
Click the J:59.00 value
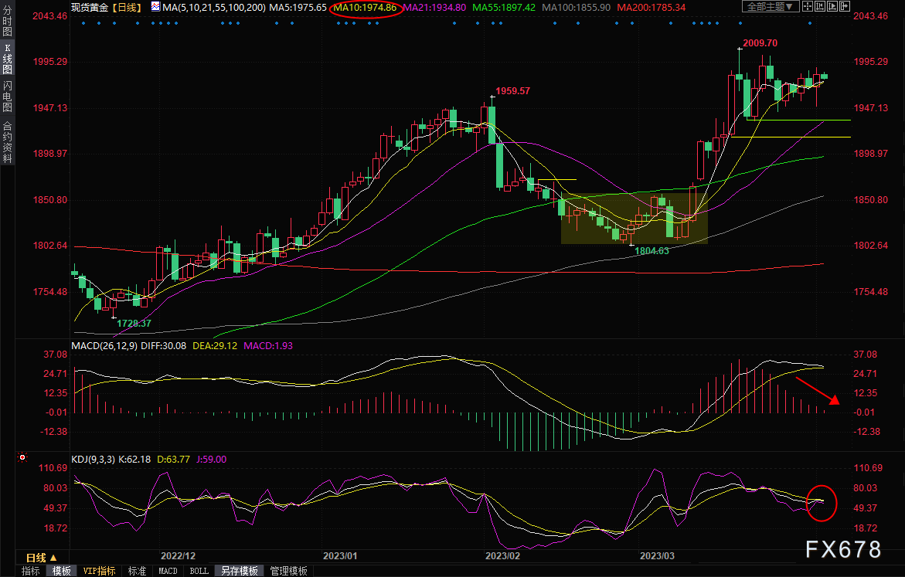click(211, 460)
